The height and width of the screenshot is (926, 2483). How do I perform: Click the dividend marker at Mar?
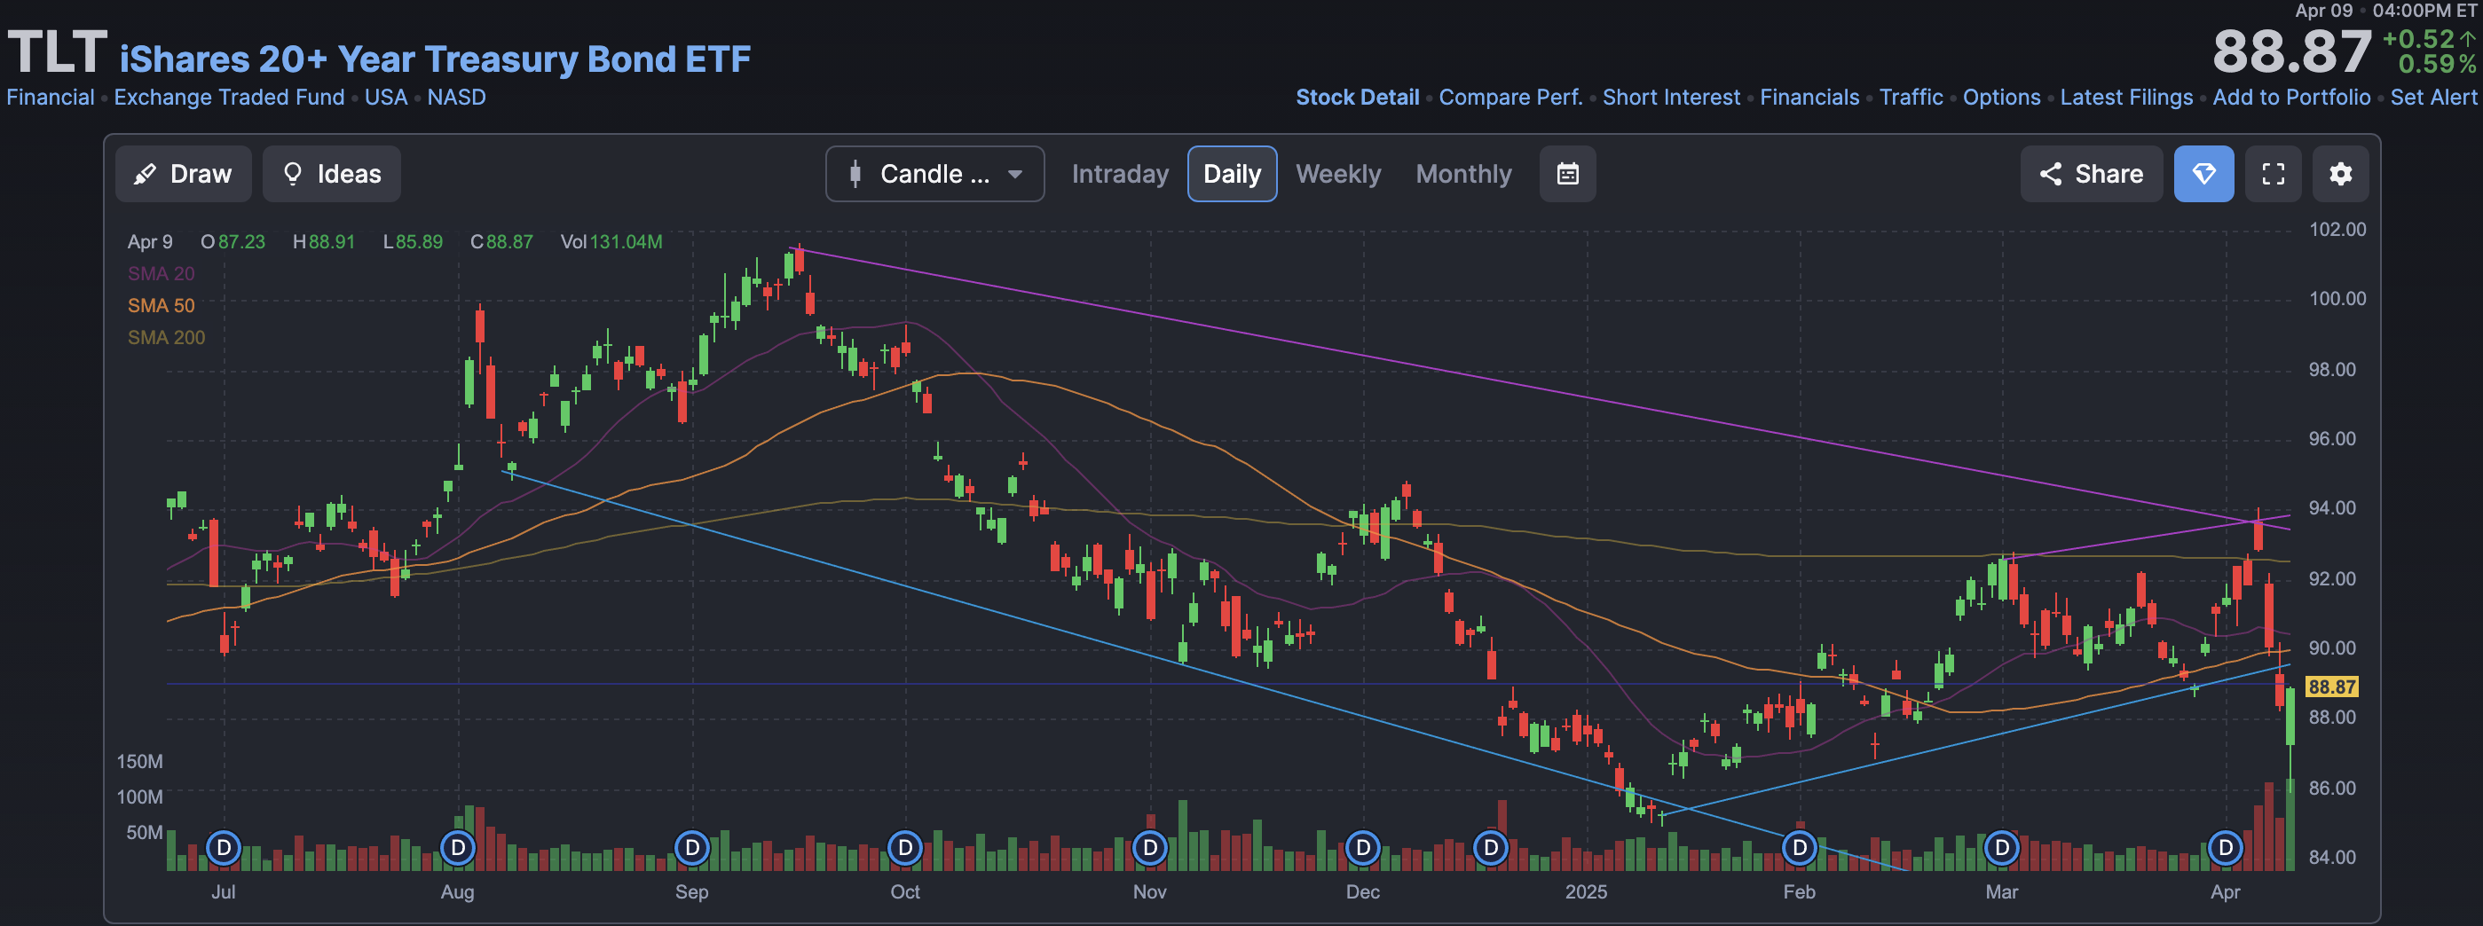coord(2002,848)
